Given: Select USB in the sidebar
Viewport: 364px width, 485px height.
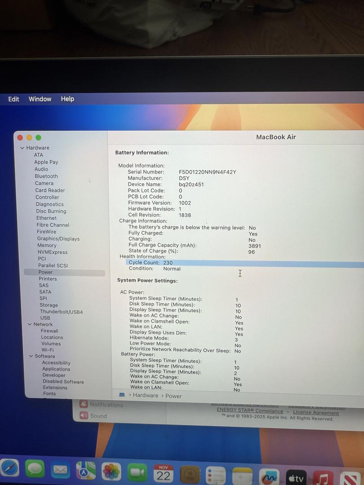Looking at the screenshot, I should tap(45, 318).
